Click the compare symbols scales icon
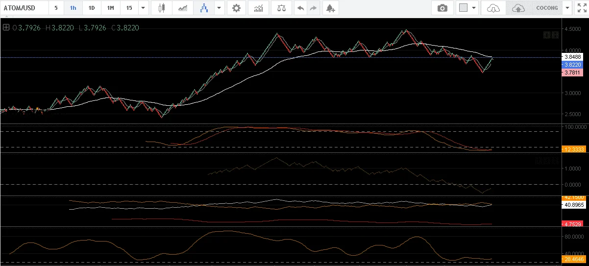The image size is (589, 266). click(281, 8)
